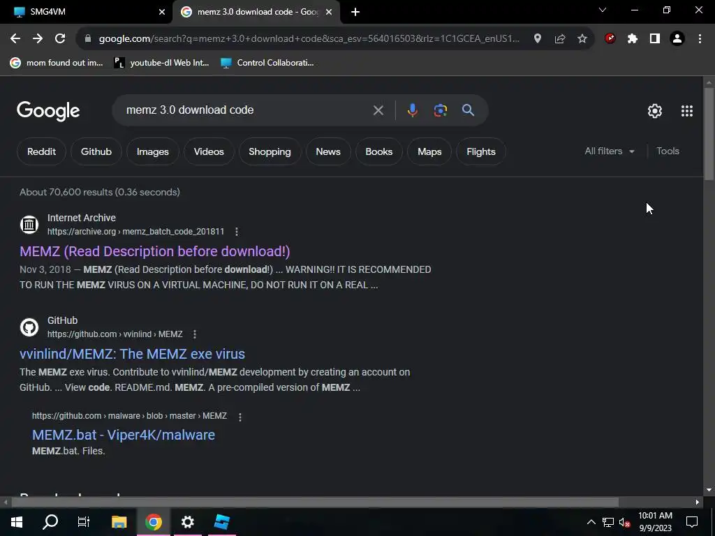715x536 pixels.
Task: Start voice search with the microphone
Action: [412, 110]
